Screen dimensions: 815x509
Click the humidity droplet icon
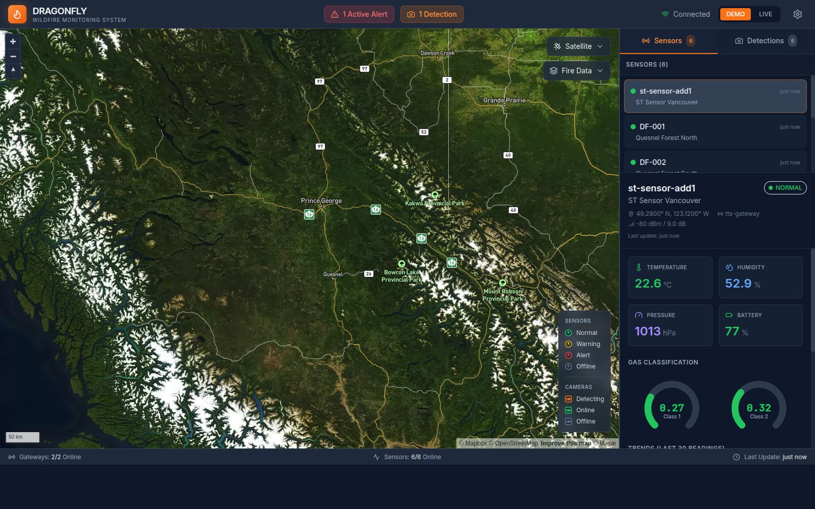click(x=729, y=267)
